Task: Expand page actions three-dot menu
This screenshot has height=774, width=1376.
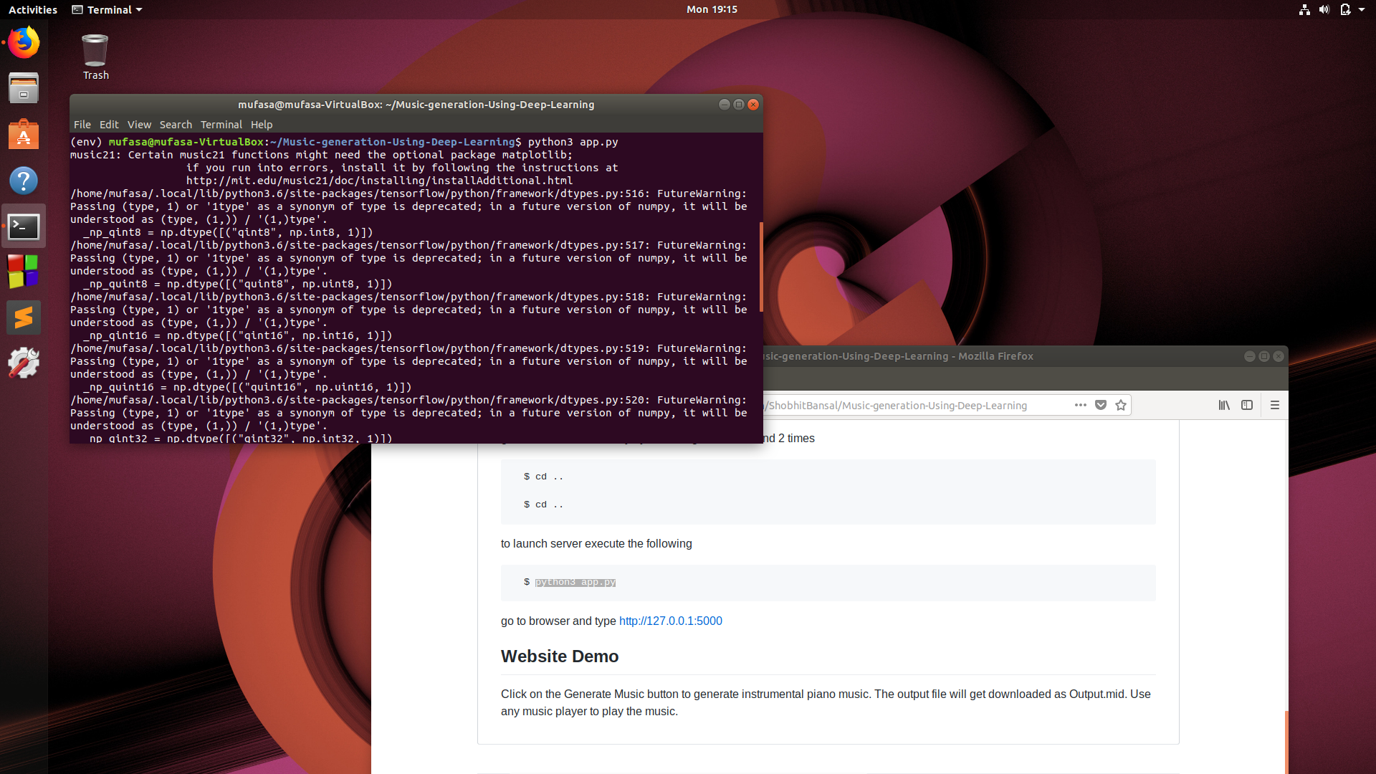Action: pos(1081,405)
